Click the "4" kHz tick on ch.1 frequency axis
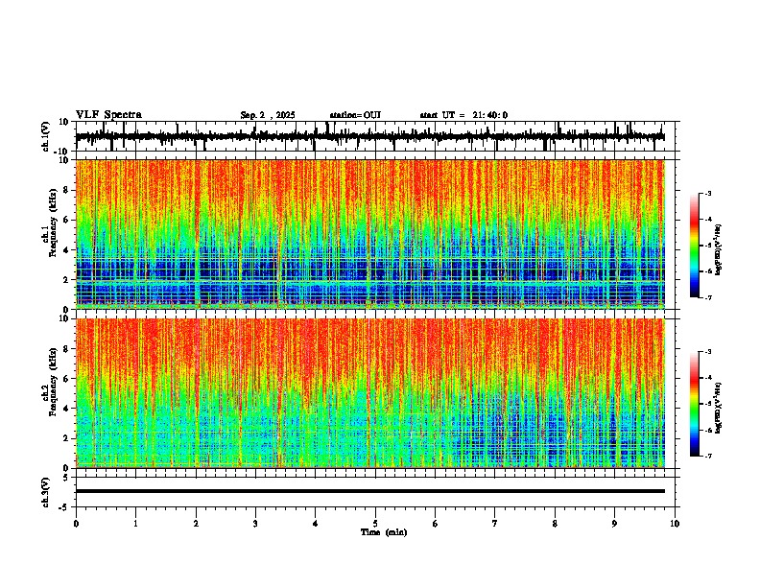Screen dimensions: 760x587 click(66, 250)
